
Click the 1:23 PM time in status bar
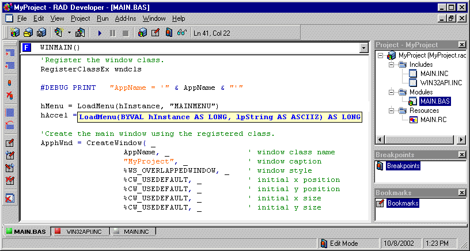[439, 243]
